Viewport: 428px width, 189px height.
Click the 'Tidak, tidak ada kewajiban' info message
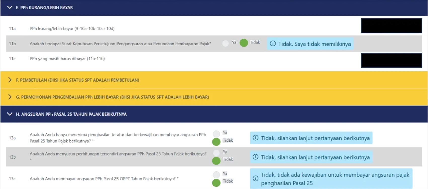(x=335, y=179)
